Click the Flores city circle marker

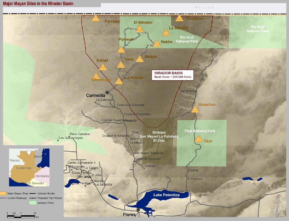pyautogui.click(x=138, y=210)
